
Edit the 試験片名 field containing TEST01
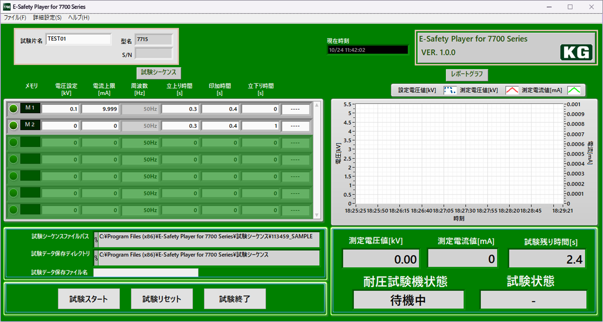(x=79, y=39)
